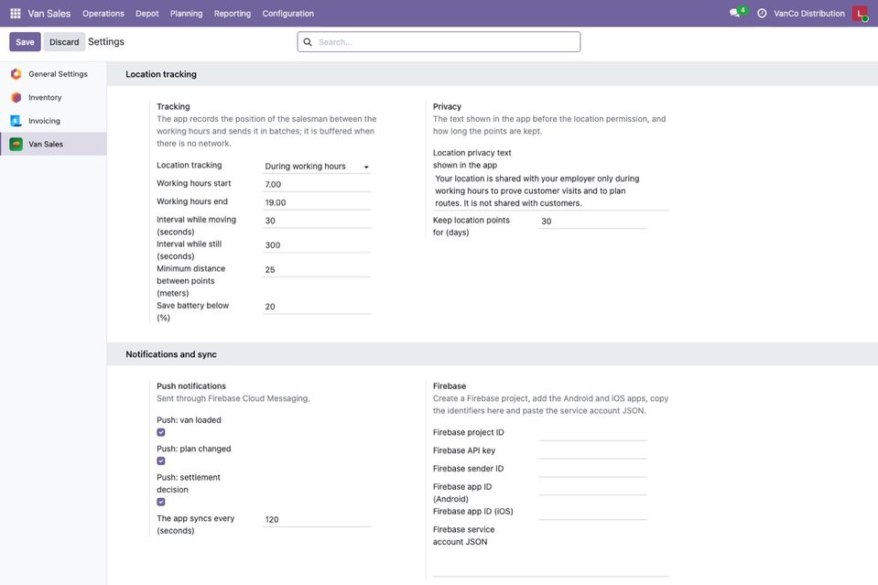Open the user avatar menu
Viewport: 878px width, 585px height.
click(860, 14)
